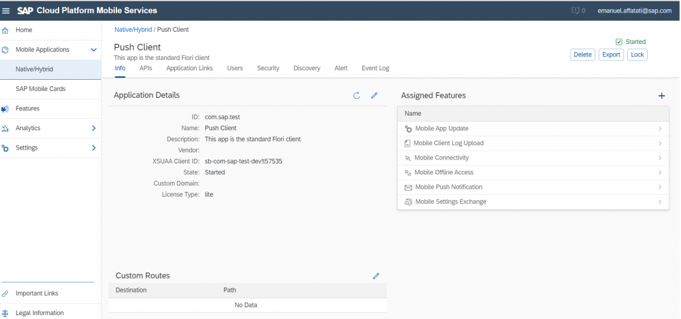Open the Application Links tab
Image resolution: width=681 pixels, height=319 pixels.
(x=190, y=68)
